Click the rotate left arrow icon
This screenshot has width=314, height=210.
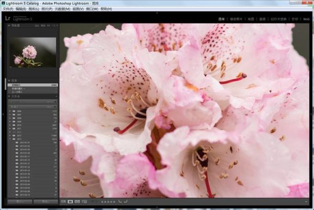pyautogui.click(x=120, y=201)
